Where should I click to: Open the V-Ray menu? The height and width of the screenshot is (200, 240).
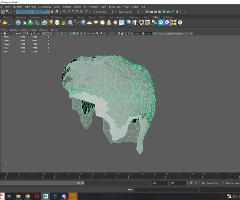tap(126, 7)
